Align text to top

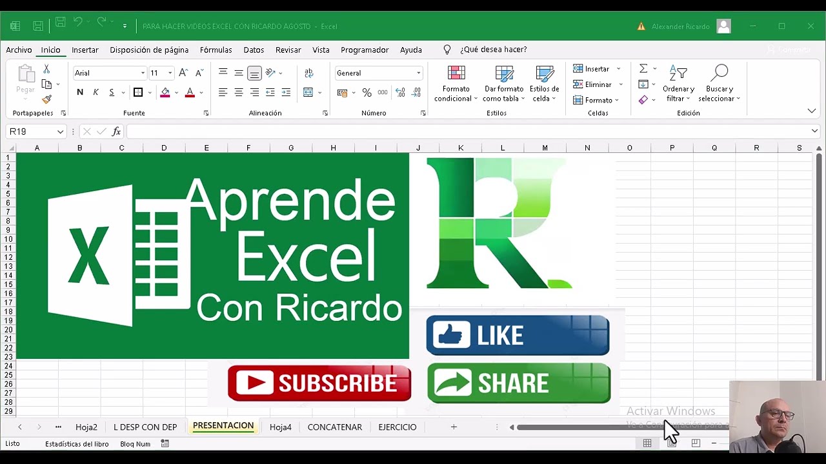tap(223, 73)
